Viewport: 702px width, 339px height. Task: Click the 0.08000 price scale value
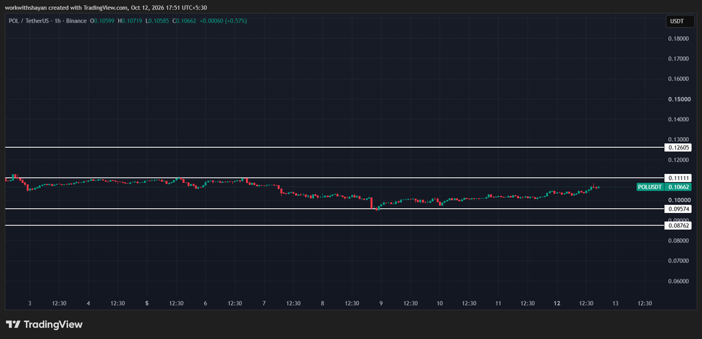679,240
